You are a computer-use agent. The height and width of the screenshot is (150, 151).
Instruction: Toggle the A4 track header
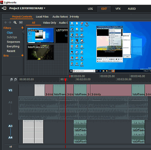pyautogui.click(x=10, y=138)
